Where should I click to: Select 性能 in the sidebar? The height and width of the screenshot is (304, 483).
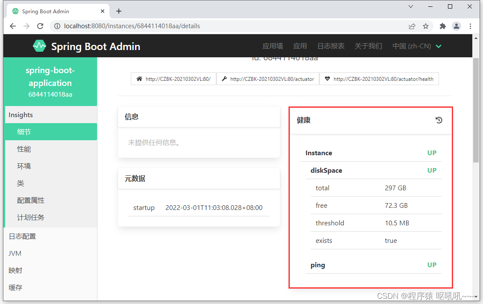click(51, 149)
